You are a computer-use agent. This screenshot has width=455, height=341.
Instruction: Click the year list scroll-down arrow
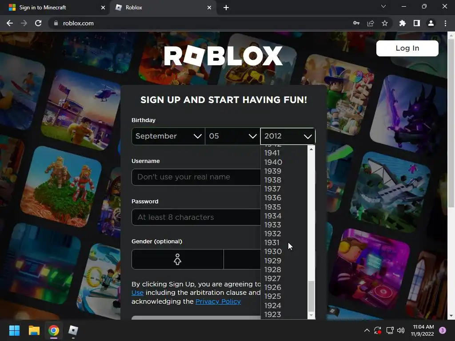tap(311, 316)
